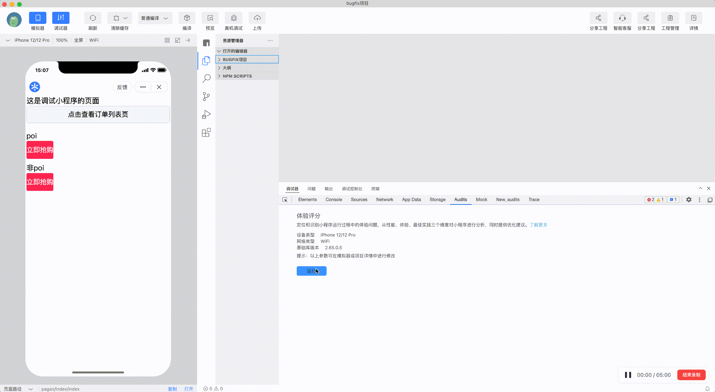The height and width of the screenshot is (392, 715).
Task: Close the mini-program with the capsule X
Action: coord(159,87)
